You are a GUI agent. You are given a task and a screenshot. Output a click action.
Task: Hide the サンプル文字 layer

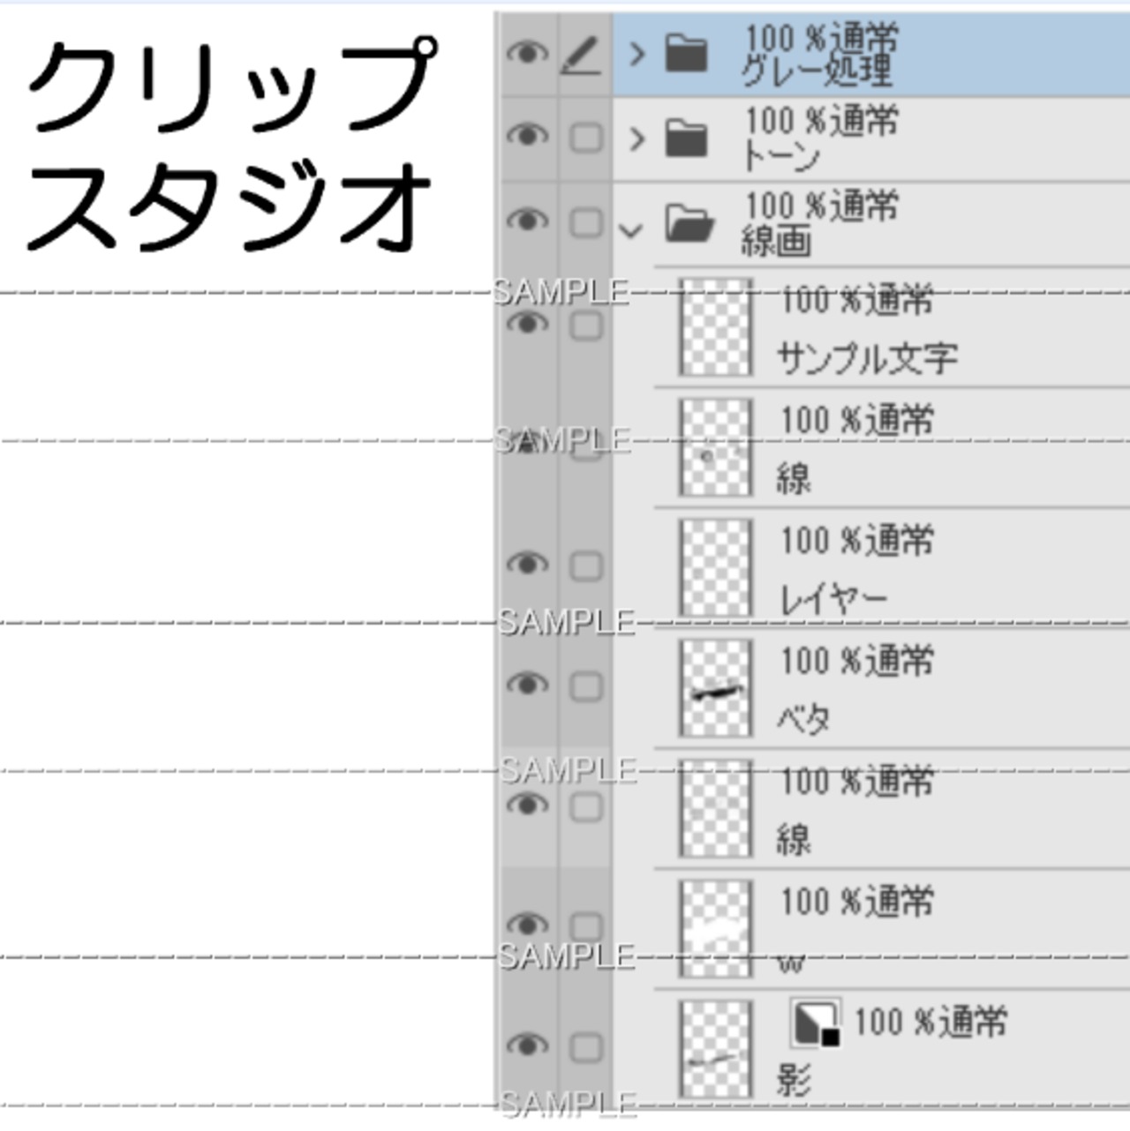[x=527, y=324]
